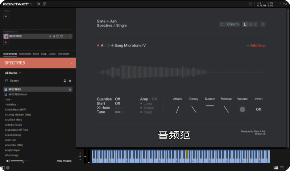Open the library browser icon in header

tap(45, 4)
